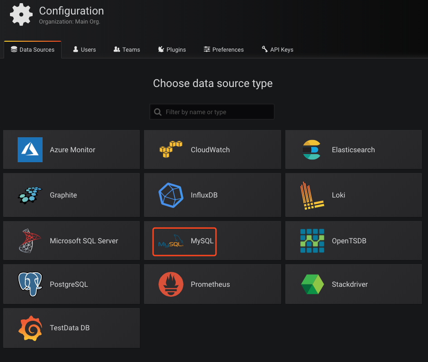
Task: Click the OpenTSDB grid icon
Action: click(x=312, y=241)
